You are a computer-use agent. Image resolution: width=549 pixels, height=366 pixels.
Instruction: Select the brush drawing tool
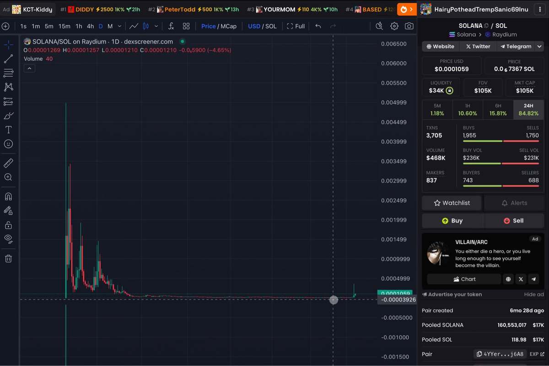(x=8, y=116)
